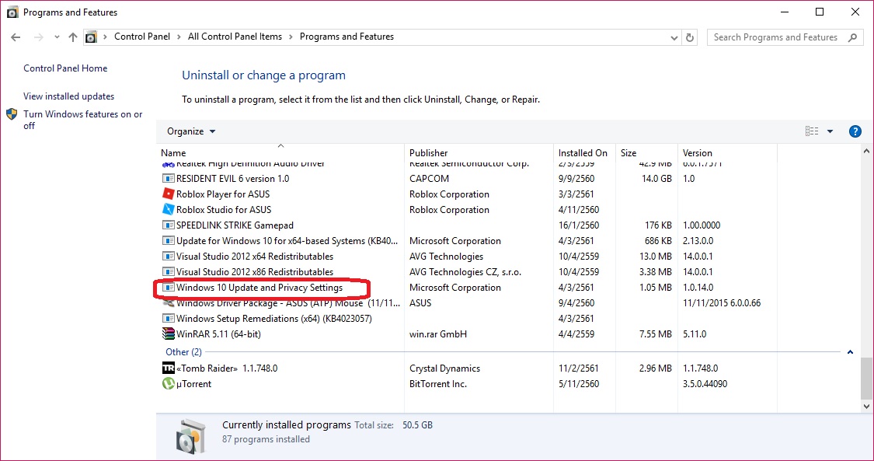Image resolution: width=874 pixels, height=461 pixels.
Task: Select the «Tomb Raider» 1.1.748.0 entry
Action: [x=227, y=369]
